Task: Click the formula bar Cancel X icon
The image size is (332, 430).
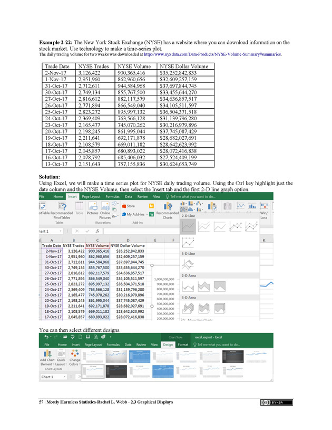Action: pyautogui.click(x=77, y=231)
